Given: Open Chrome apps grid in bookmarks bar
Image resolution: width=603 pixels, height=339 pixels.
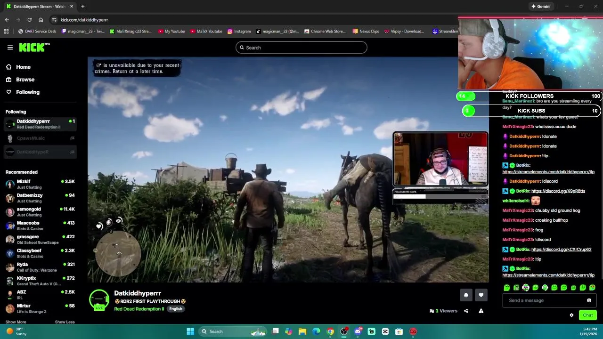Looking at the screenshot, I should 6,32.
